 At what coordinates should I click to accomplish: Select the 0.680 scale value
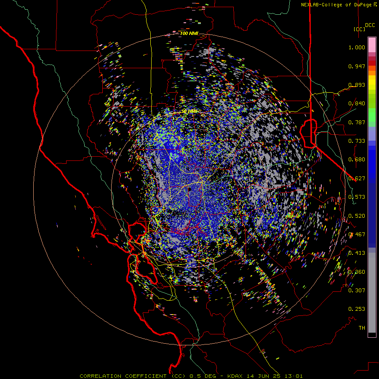pos(357,160)
